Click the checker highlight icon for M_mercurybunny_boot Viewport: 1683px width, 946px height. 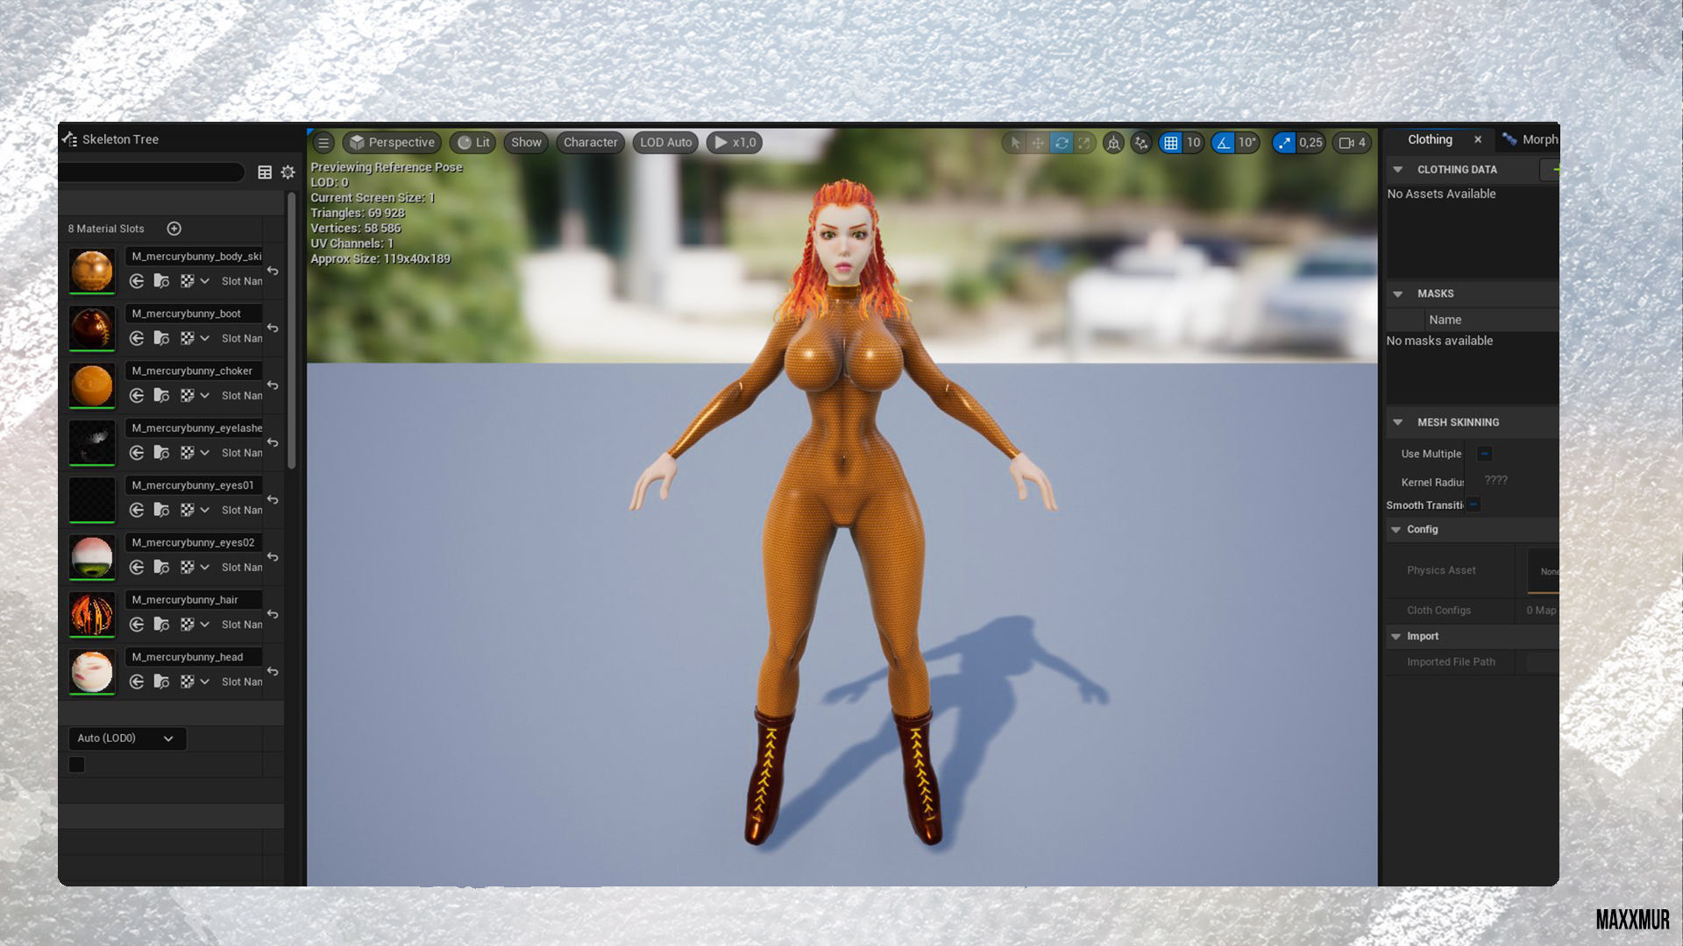coord(187,338)
